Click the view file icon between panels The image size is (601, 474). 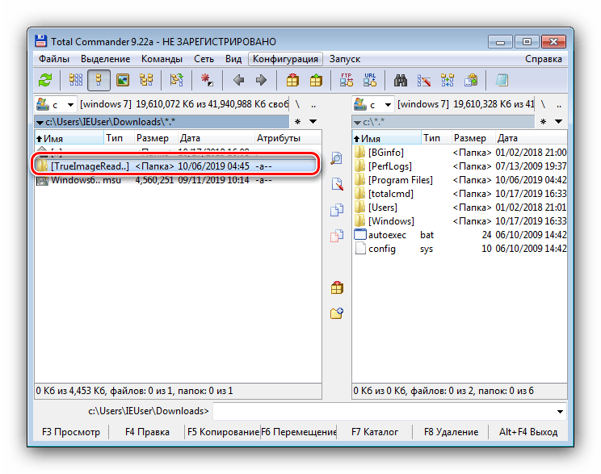pos(336,158)
